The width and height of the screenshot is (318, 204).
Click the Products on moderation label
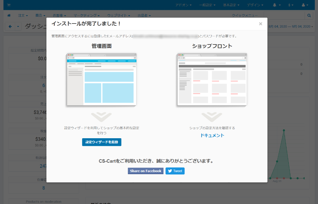pos(44,201)
